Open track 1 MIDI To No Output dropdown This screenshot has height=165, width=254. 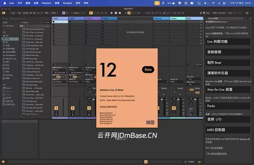click(x=60, y=81)
